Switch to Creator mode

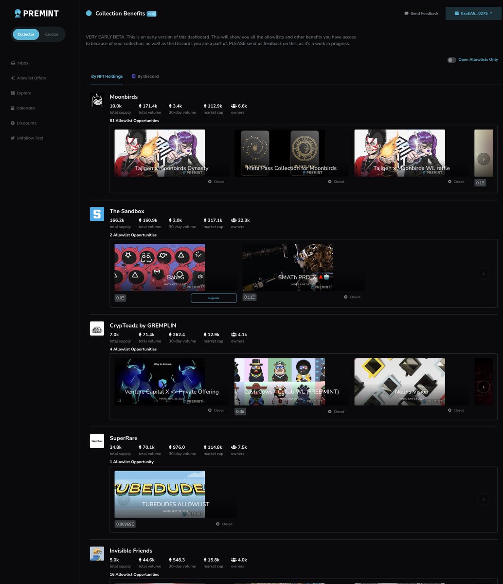52,34
